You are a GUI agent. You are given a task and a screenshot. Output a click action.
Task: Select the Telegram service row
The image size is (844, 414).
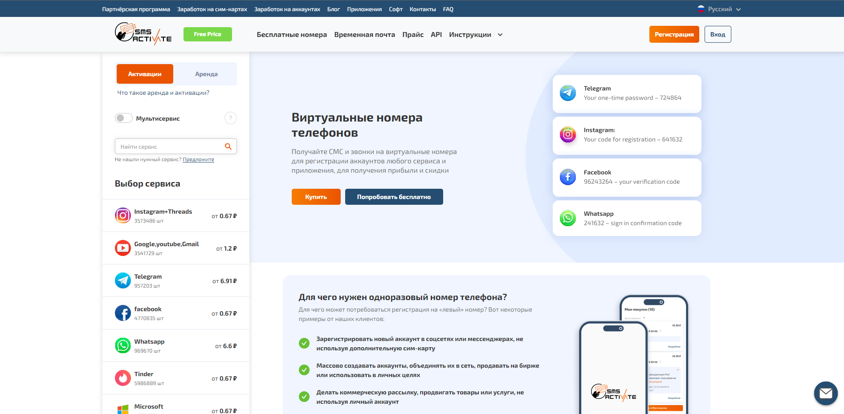[176, 281]
